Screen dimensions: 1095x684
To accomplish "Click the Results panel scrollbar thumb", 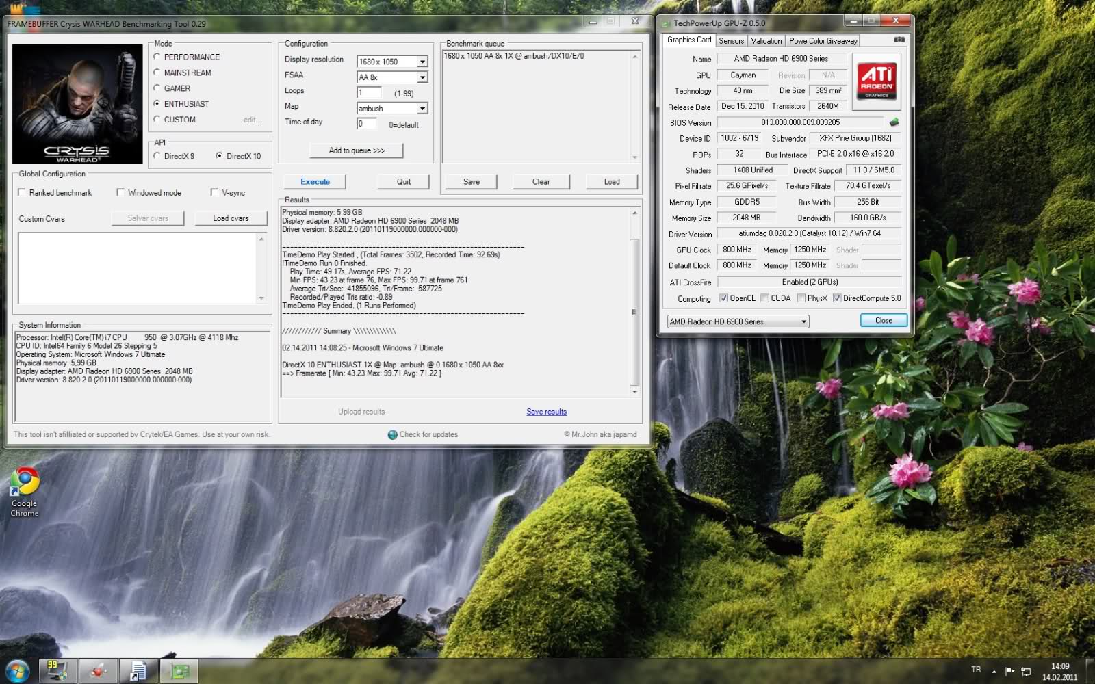I will 634,311.
